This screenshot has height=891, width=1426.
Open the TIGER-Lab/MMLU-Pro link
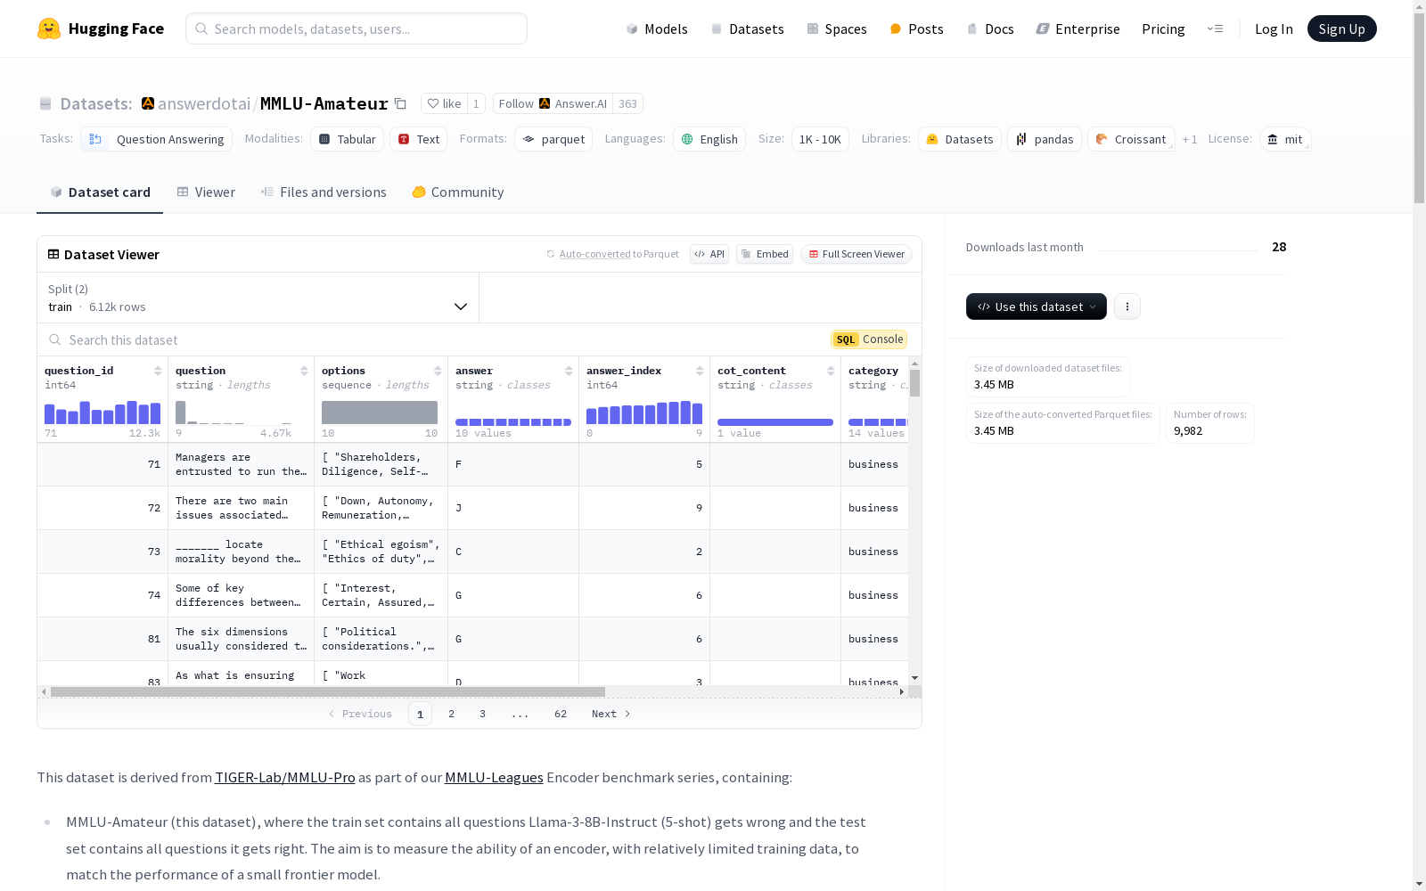(x=285, y=777)
